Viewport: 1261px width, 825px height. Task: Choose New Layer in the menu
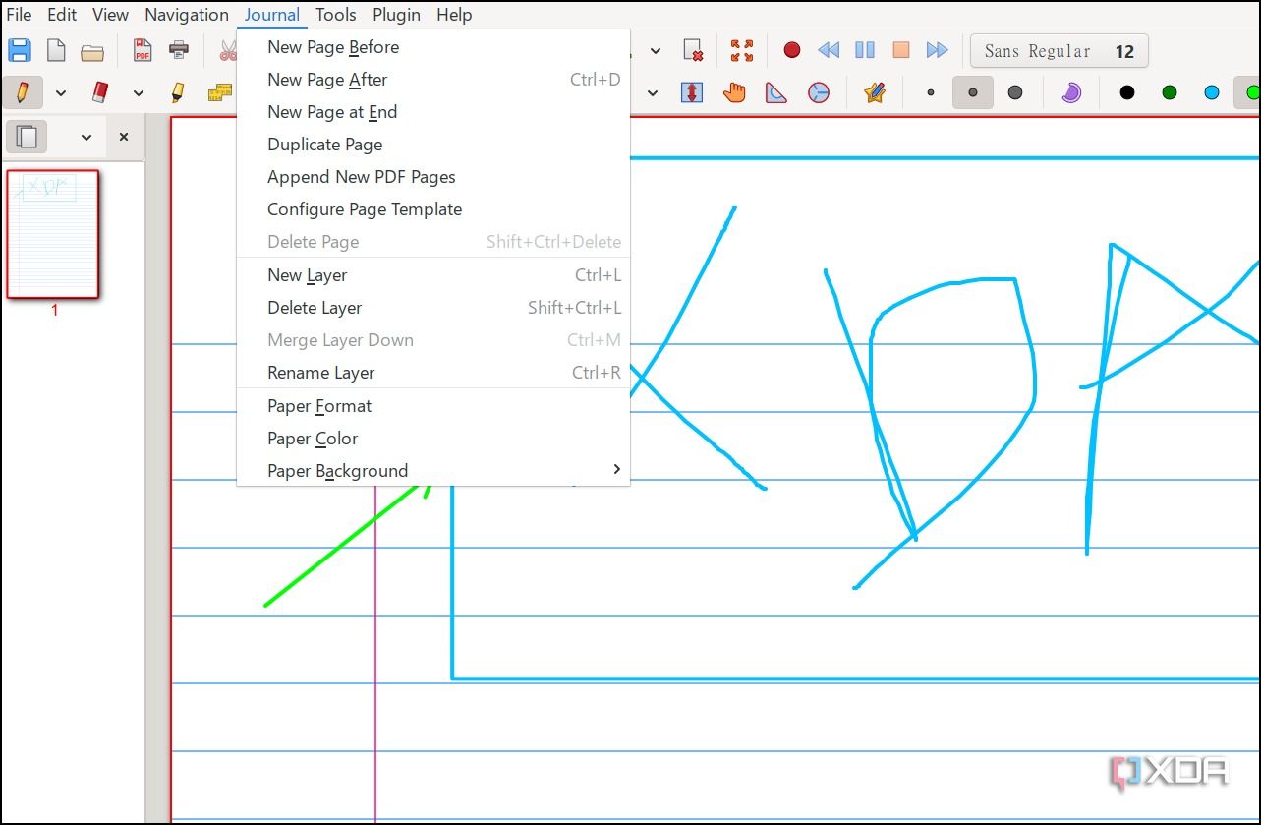433,275
